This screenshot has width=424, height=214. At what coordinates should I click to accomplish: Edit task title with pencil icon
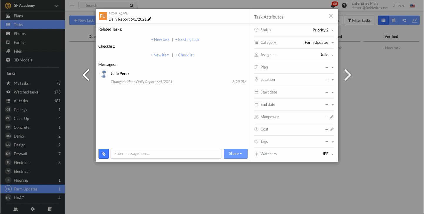pos(149,19)
